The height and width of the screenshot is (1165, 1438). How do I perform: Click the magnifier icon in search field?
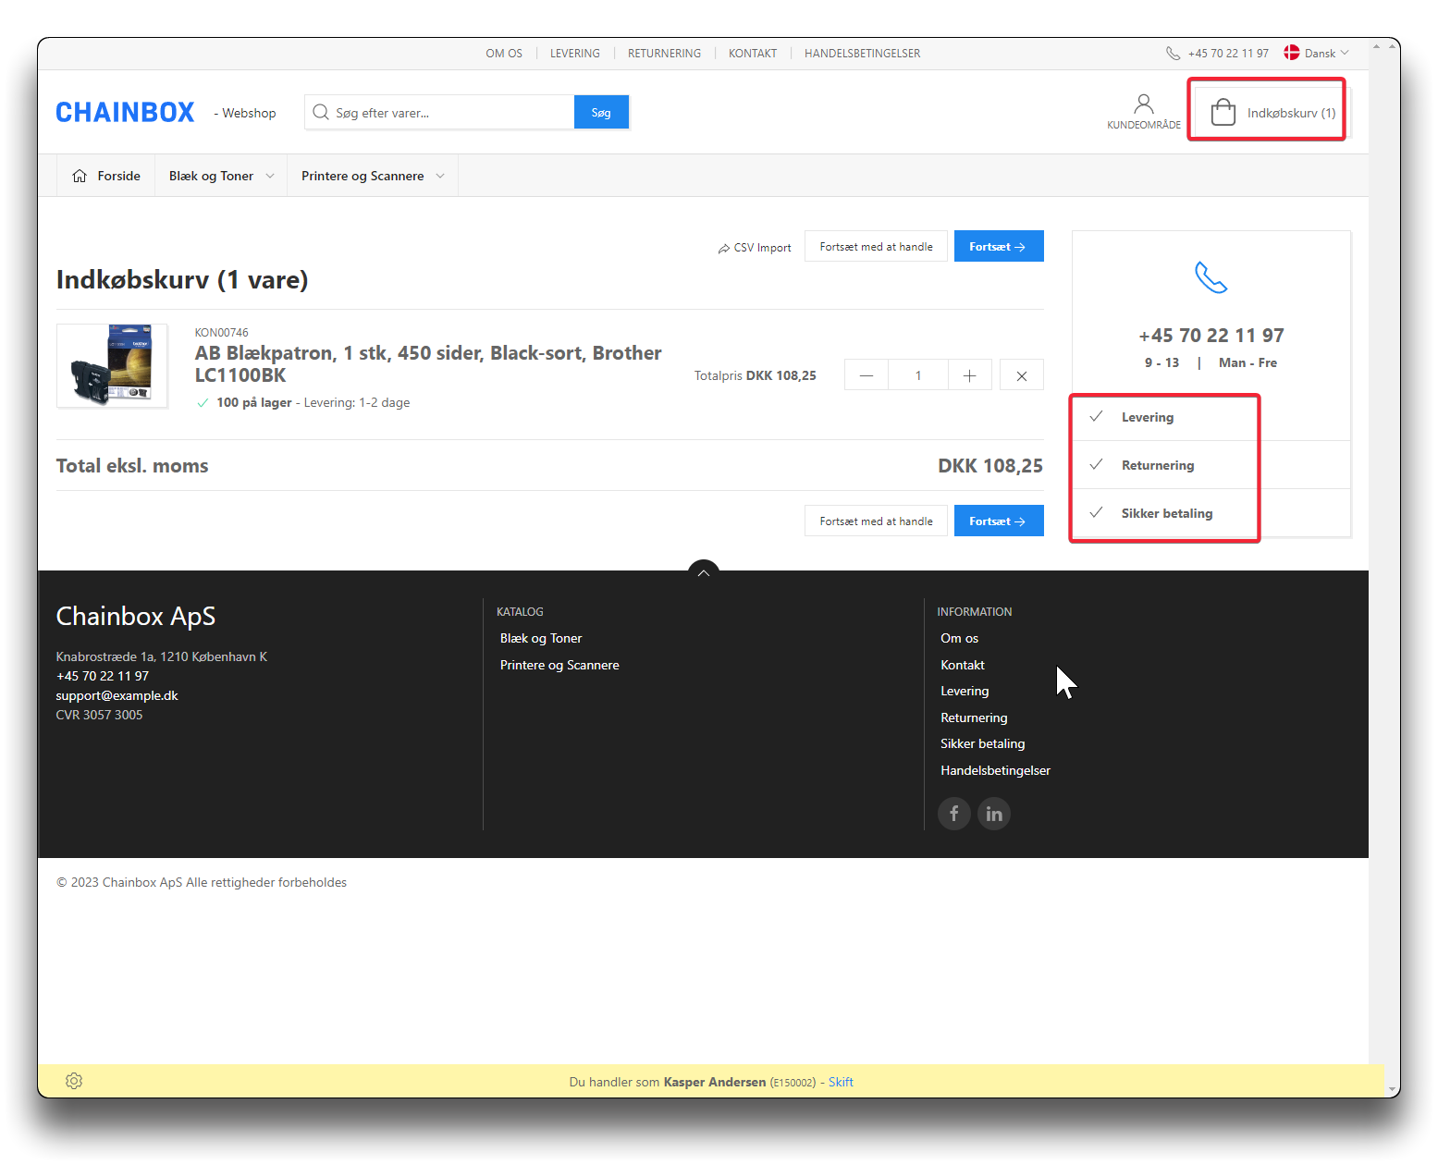(x=321, y=112)
